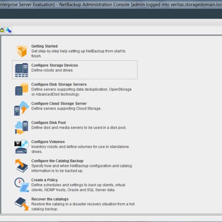
Task: Open Configure Cloud Storage Server wizard
Action: pos(59,104)
